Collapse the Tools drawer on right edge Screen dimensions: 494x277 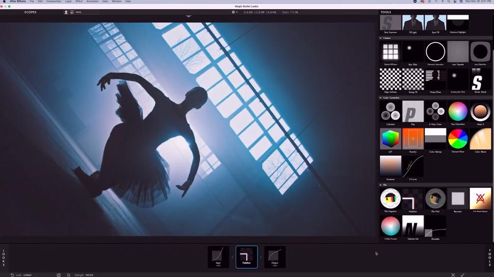[x=490, y=258]
